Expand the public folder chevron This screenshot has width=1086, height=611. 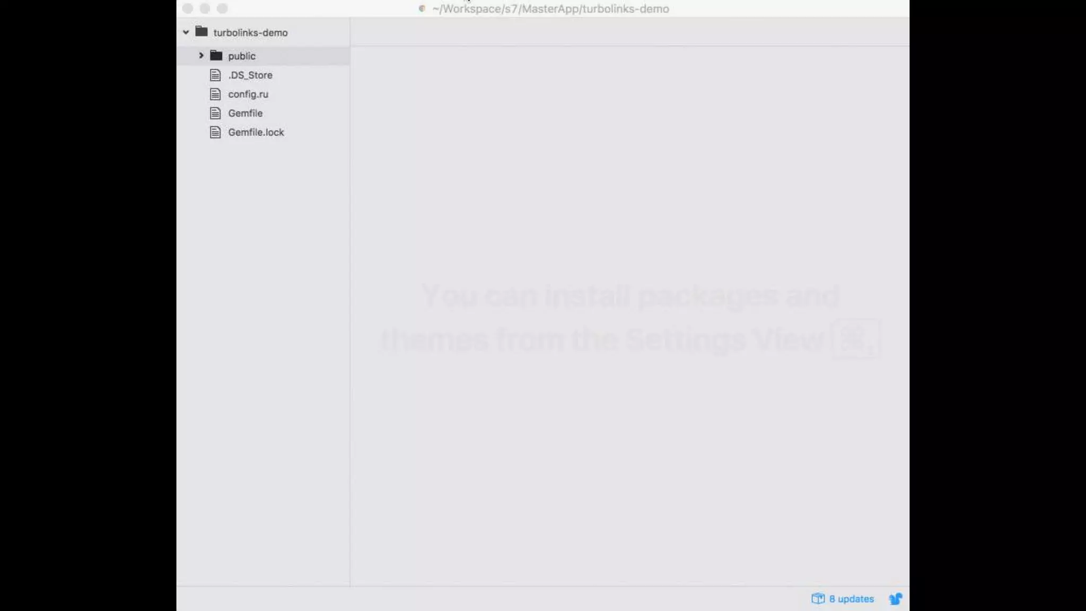pos(201,56)
